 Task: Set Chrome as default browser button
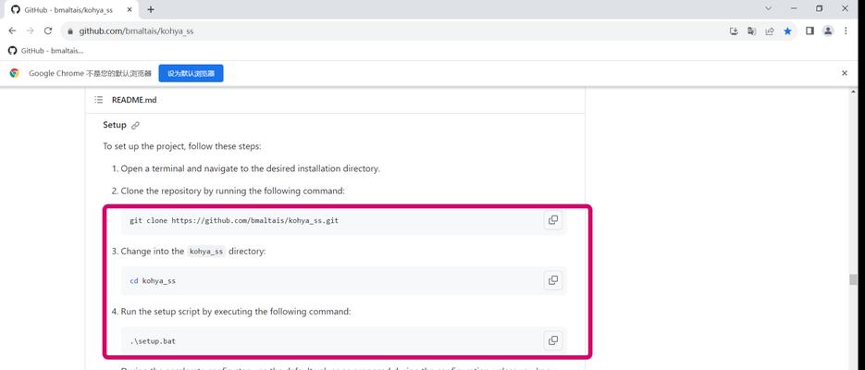191,73
